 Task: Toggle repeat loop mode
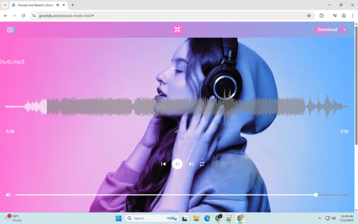pyautogui.click(x=202, y=164)
